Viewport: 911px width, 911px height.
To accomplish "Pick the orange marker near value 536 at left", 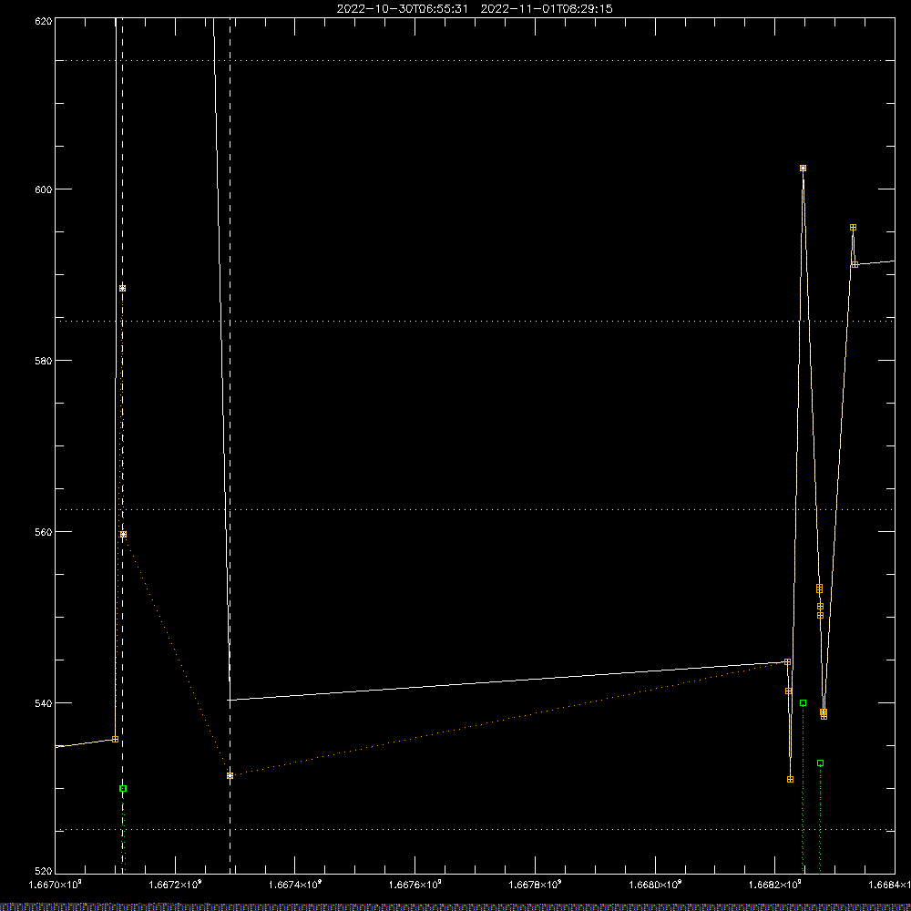I will [115, 740].
